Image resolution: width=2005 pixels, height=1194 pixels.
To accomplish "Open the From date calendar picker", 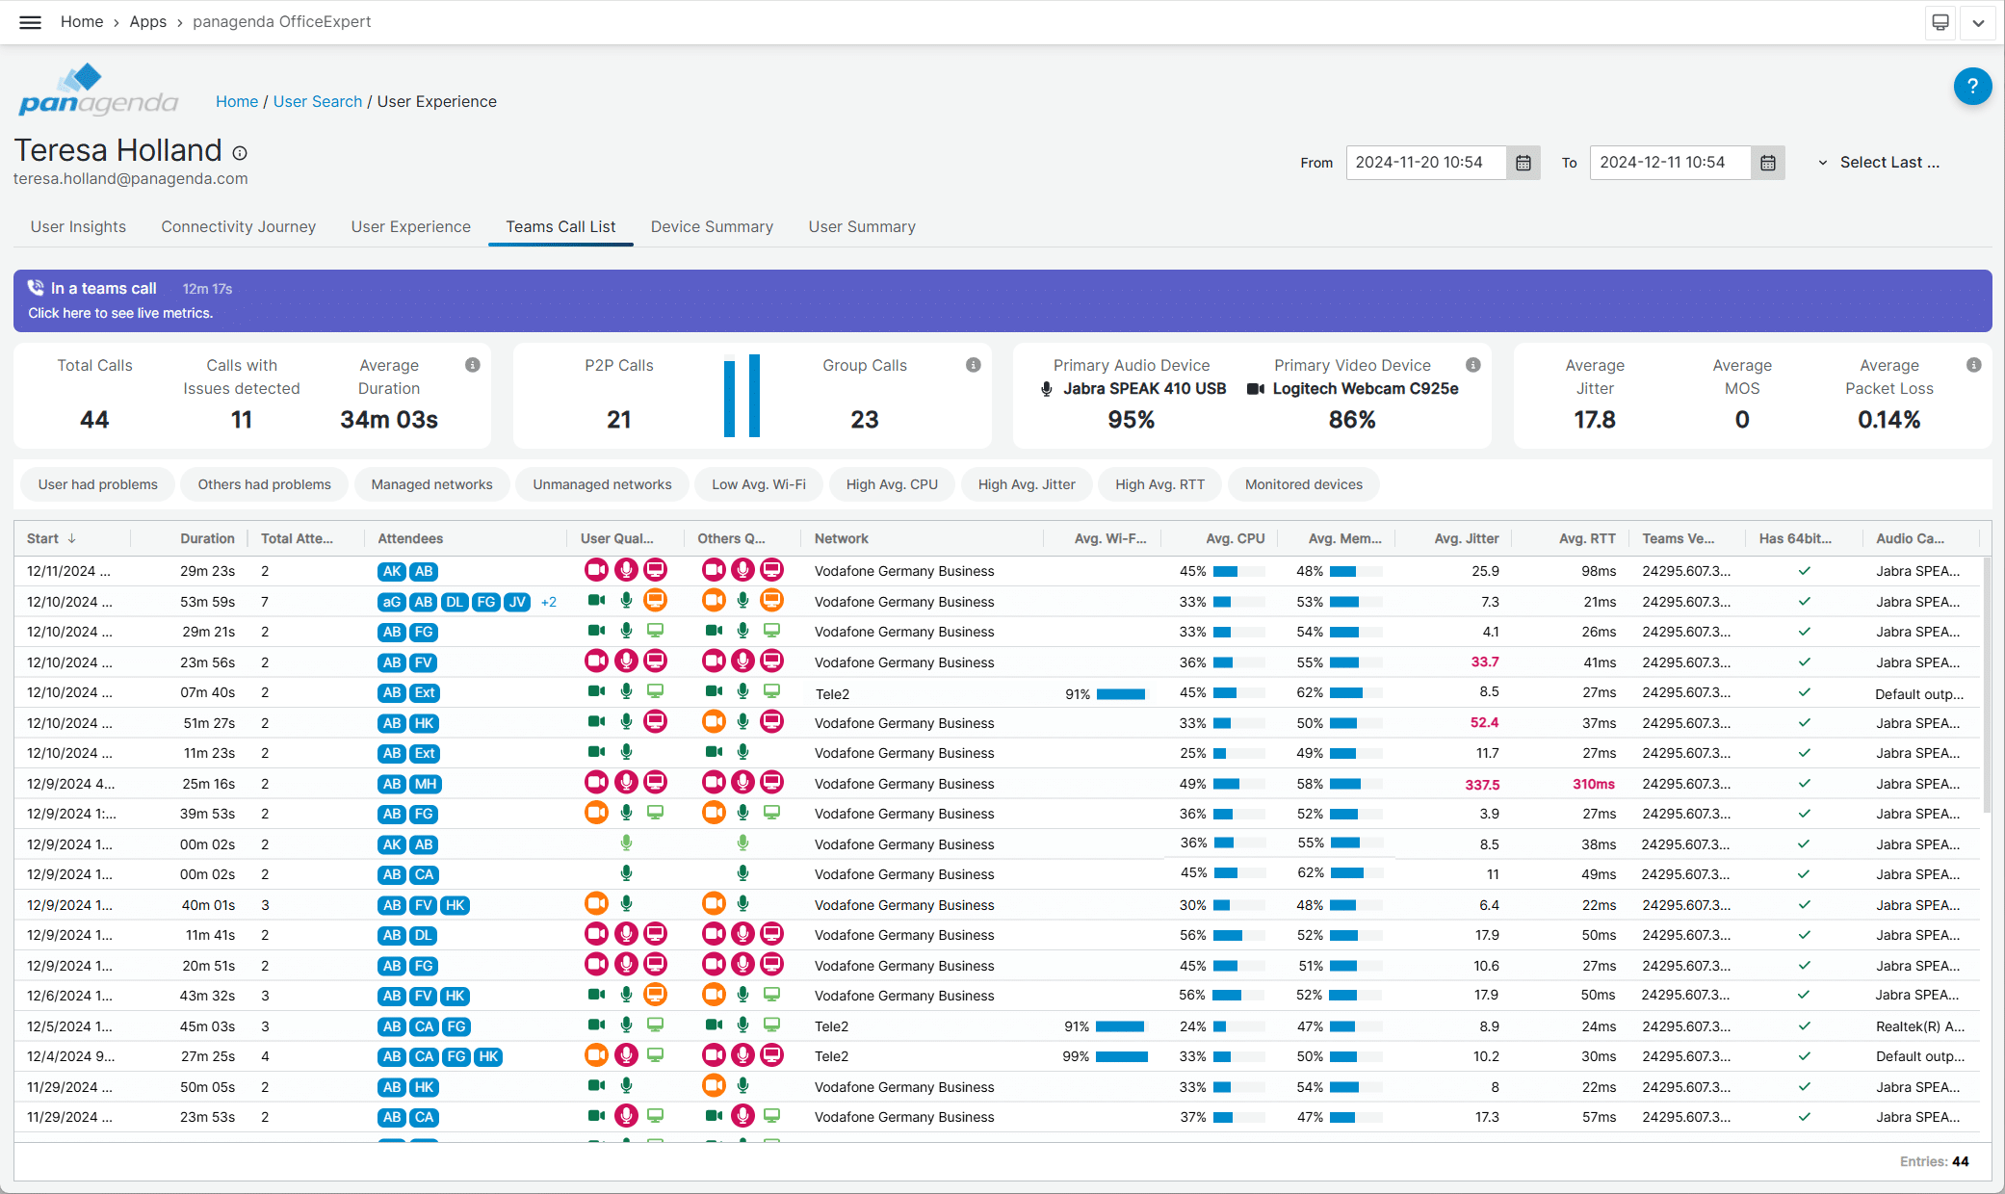I will (x=1523, y=163).
